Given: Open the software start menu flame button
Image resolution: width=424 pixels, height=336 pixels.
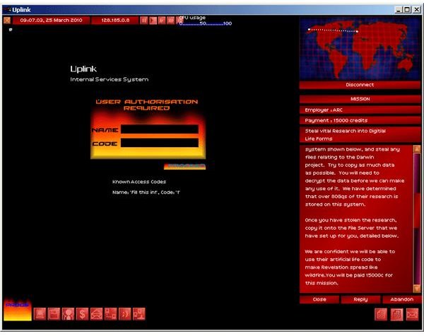Looking at the screenshot, I should click(18, 311).
